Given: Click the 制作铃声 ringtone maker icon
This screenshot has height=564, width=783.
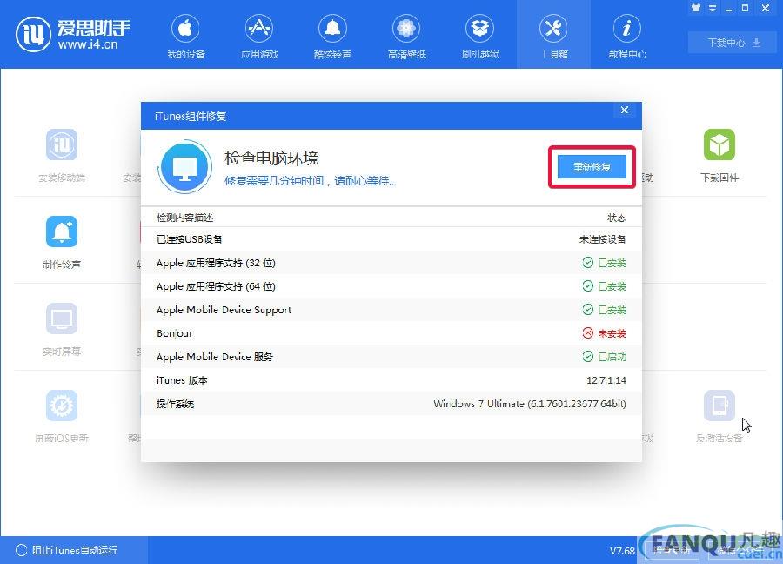Looking at the screenshot, I should (62, 232).
